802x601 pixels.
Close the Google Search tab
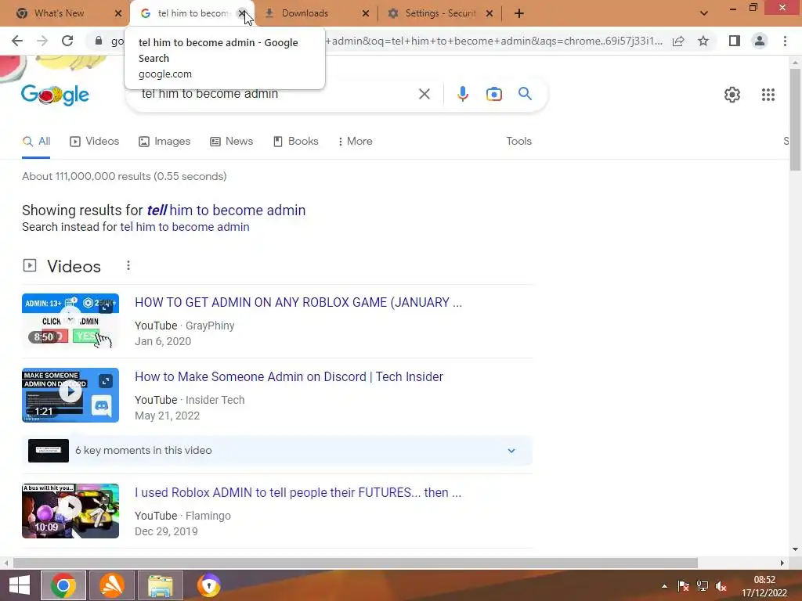[241, 13]
